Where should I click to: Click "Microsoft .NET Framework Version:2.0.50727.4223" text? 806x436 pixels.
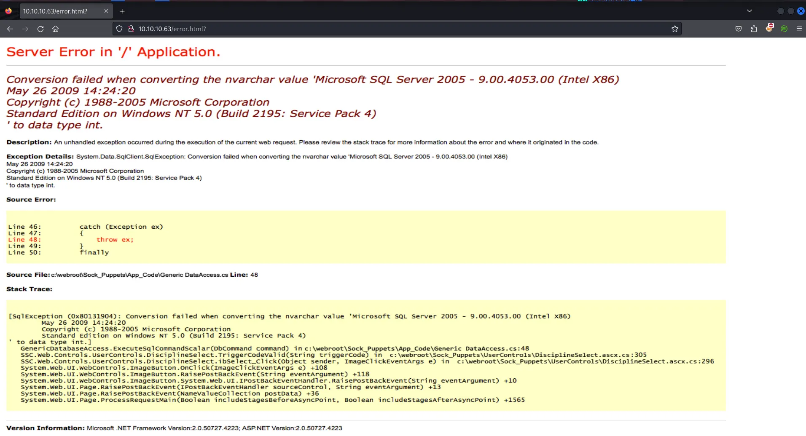(163, 428)
